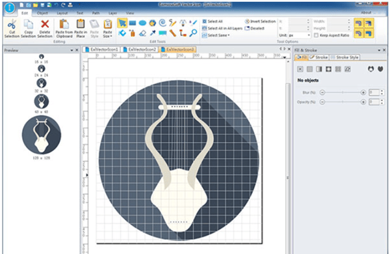Viewport: 390px width, 254px height.
Task: Switch to the Object ribbon tab
Action: (x=42, y=13)
